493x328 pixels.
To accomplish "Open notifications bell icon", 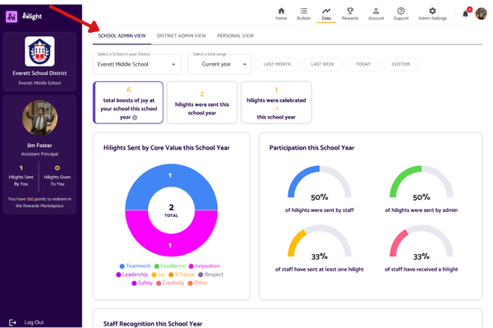I will click(x=465, y=14).
